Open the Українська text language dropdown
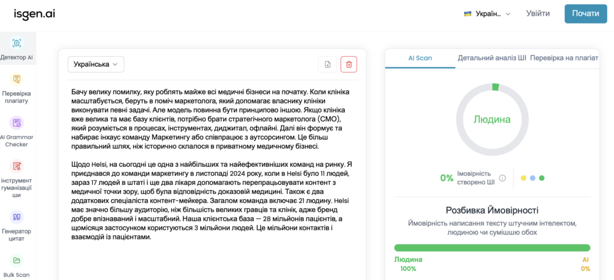This screenshot has height=280, width=614. point(96,65)
